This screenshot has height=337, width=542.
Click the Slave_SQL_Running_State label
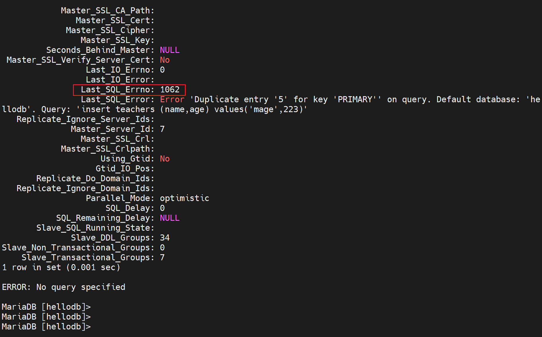(95, 228)
